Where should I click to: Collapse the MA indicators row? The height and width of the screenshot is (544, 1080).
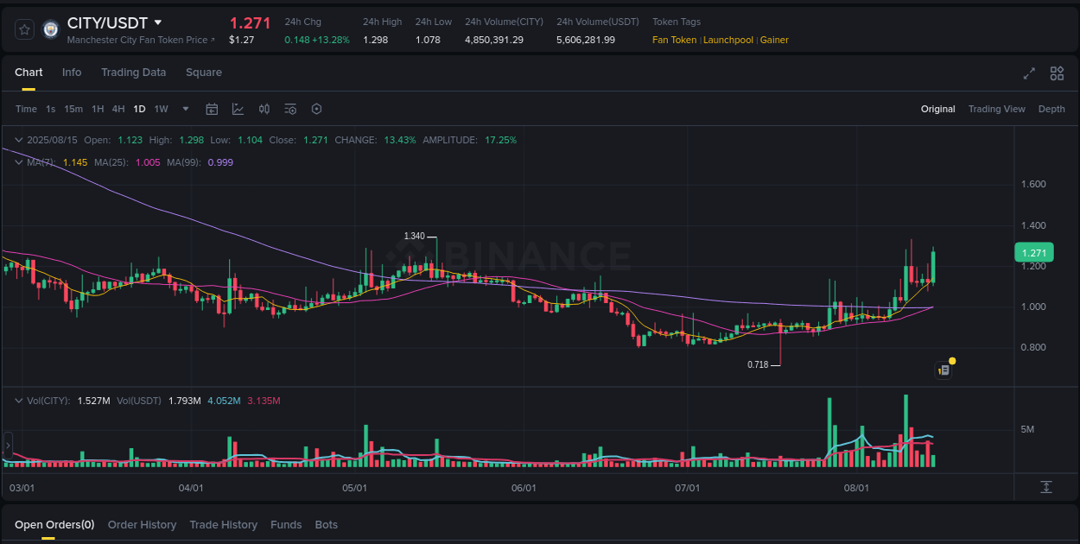click(18, 162)
